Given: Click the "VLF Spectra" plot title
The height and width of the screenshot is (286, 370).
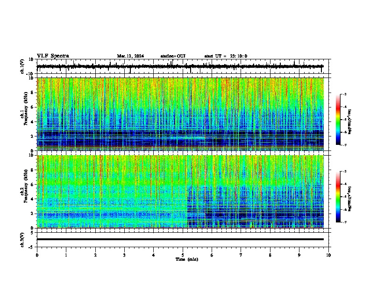Looking at the screenshot, I should [53, 56].
